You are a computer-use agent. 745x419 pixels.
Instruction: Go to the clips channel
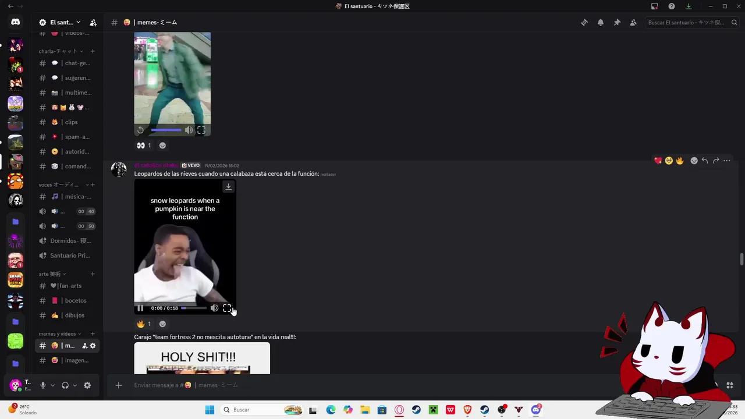point(66,122)
